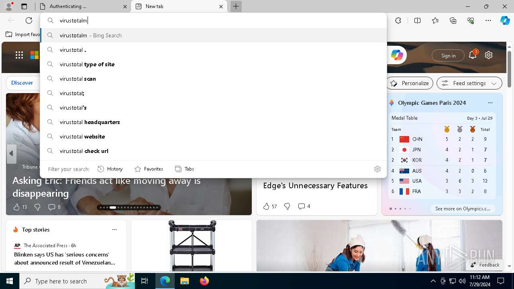The height and width of the screenshot is (289, 514).
Task: Click 'See more on Olympics' link
Action: [463, 209]
